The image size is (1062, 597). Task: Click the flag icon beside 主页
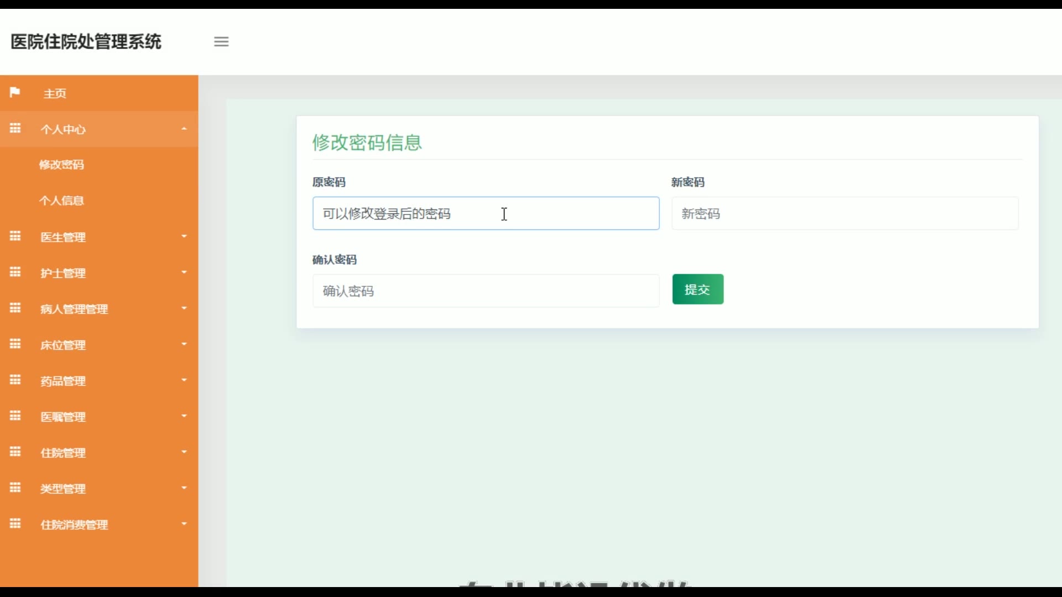tap(15, 92)
